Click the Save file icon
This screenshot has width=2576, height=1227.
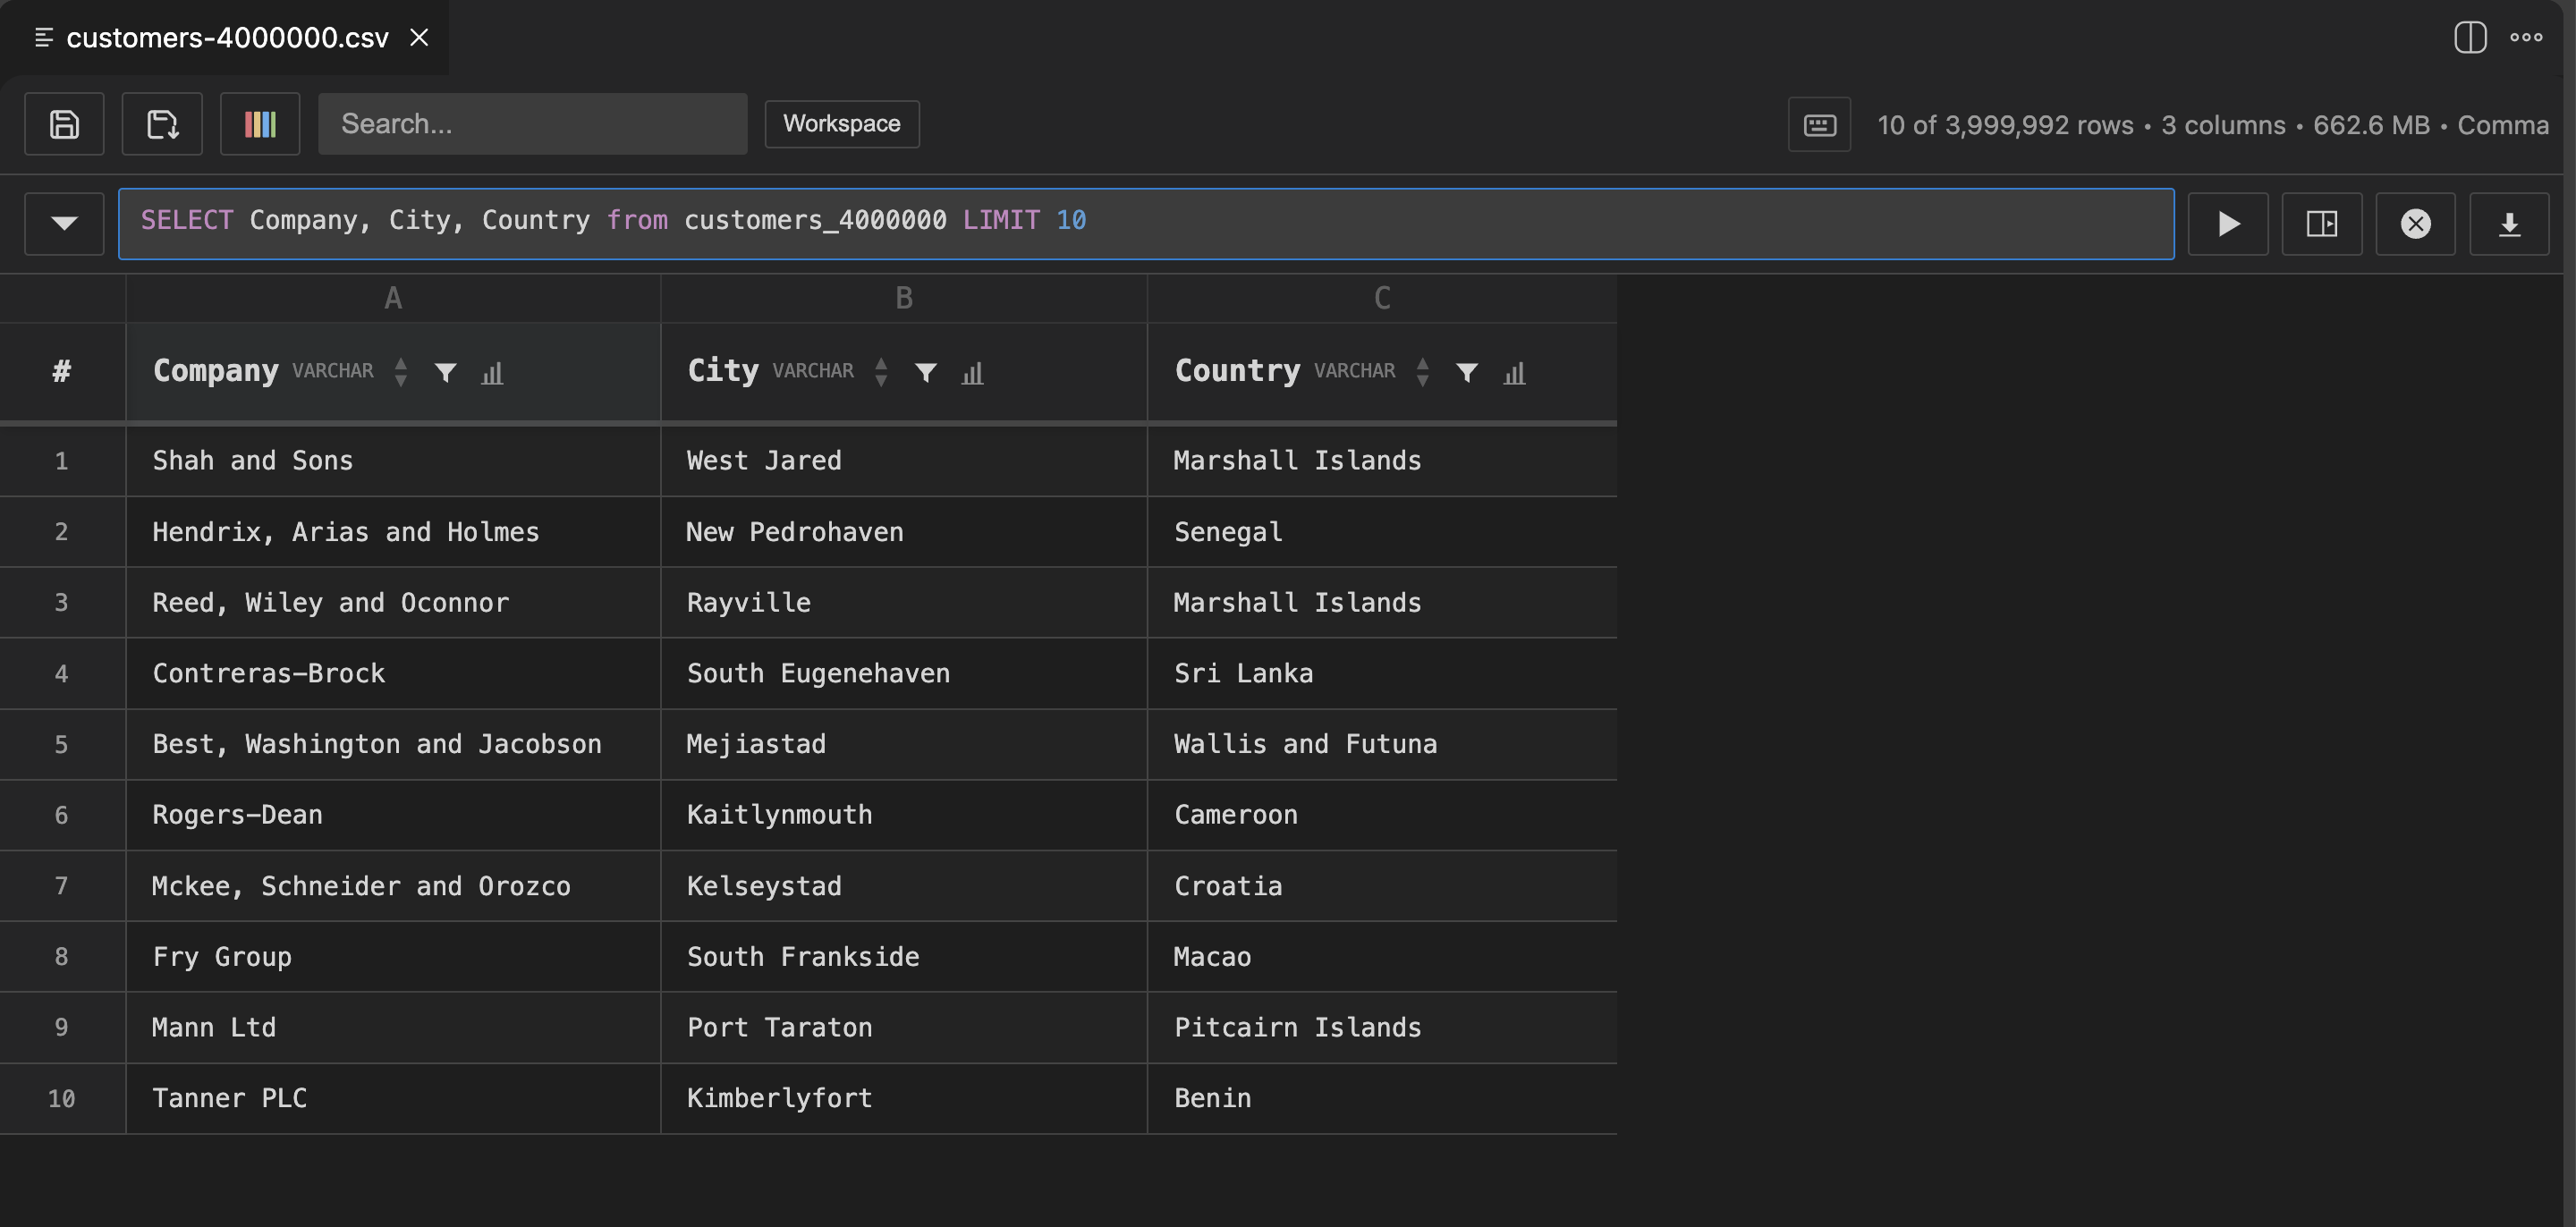click(64, 124)
